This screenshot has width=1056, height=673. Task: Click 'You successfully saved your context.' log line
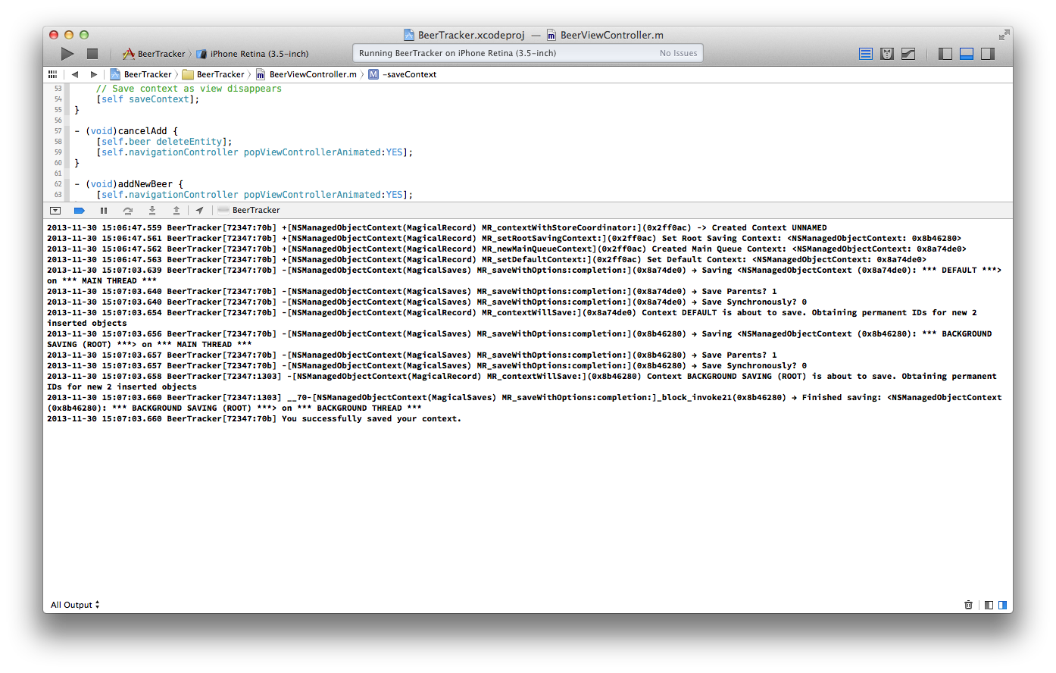pyautogui.click(x=371, y=418)
